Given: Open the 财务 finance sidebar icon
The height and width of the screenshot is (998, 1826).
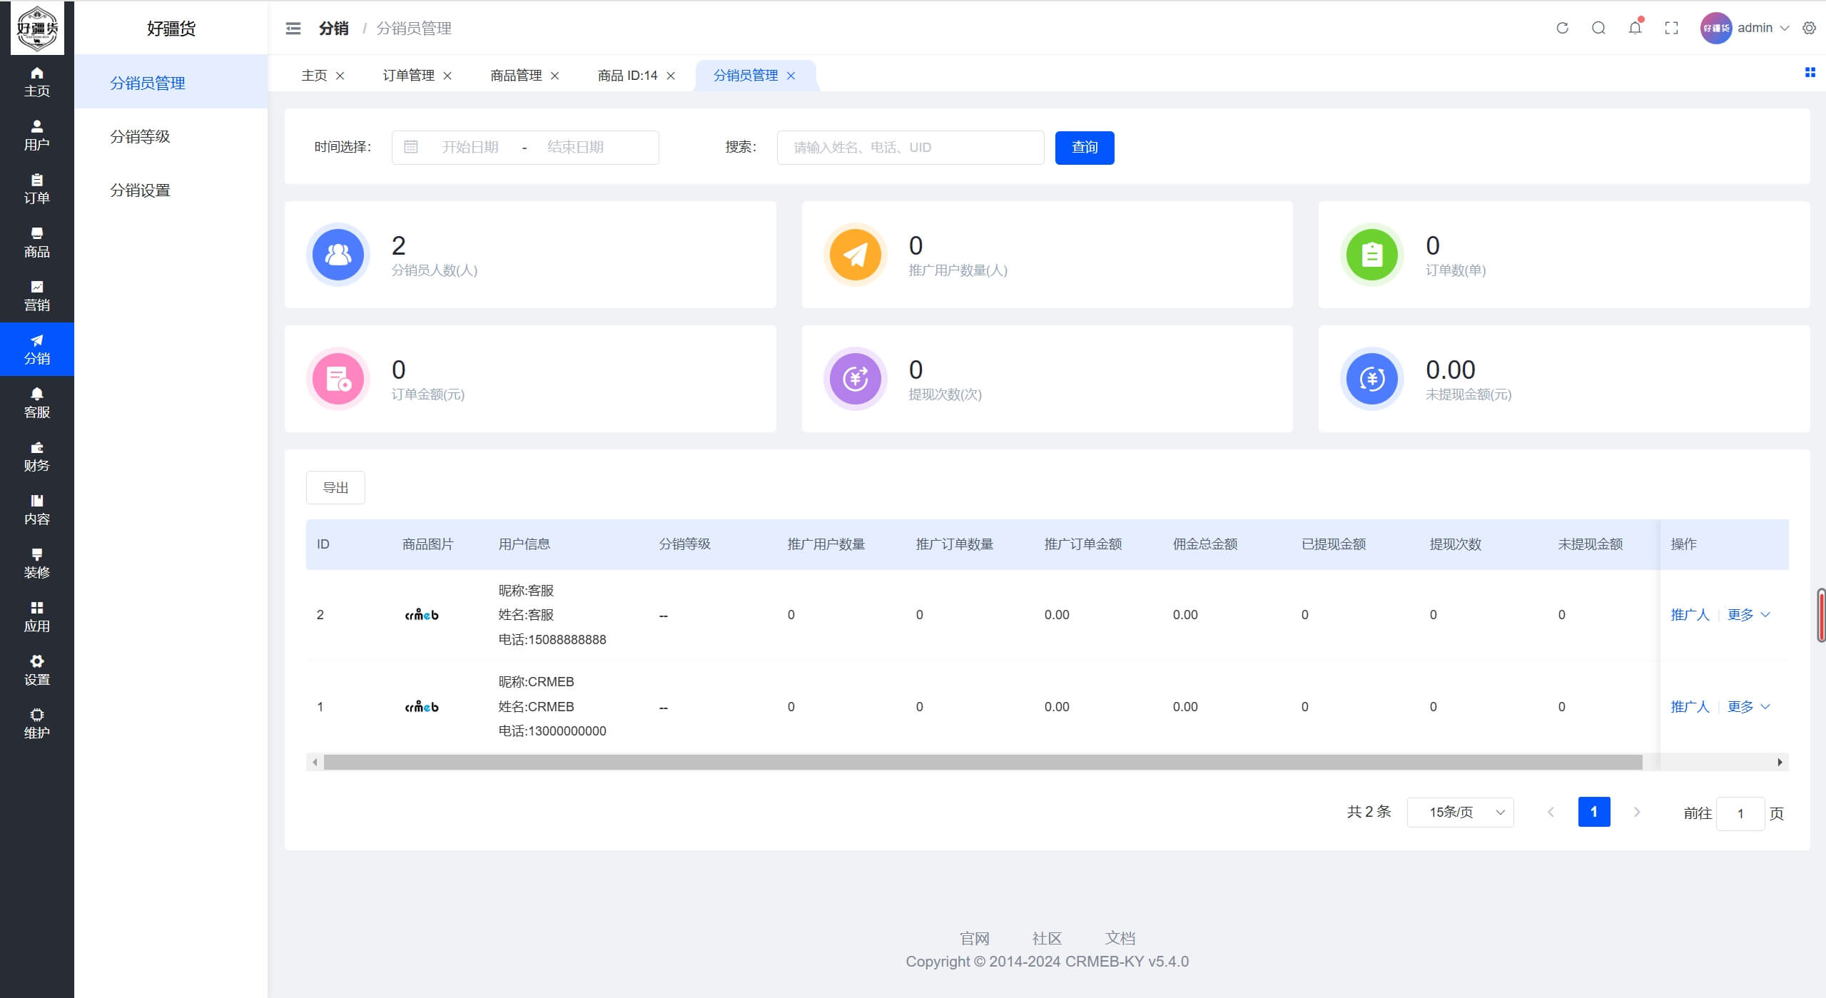Looking at the screenshot, I should point(36,457).
